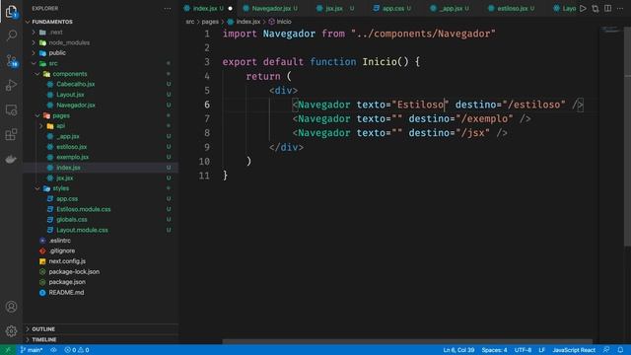Open the Manage gear icon
The image size is (631, 355).
[11, 331]
